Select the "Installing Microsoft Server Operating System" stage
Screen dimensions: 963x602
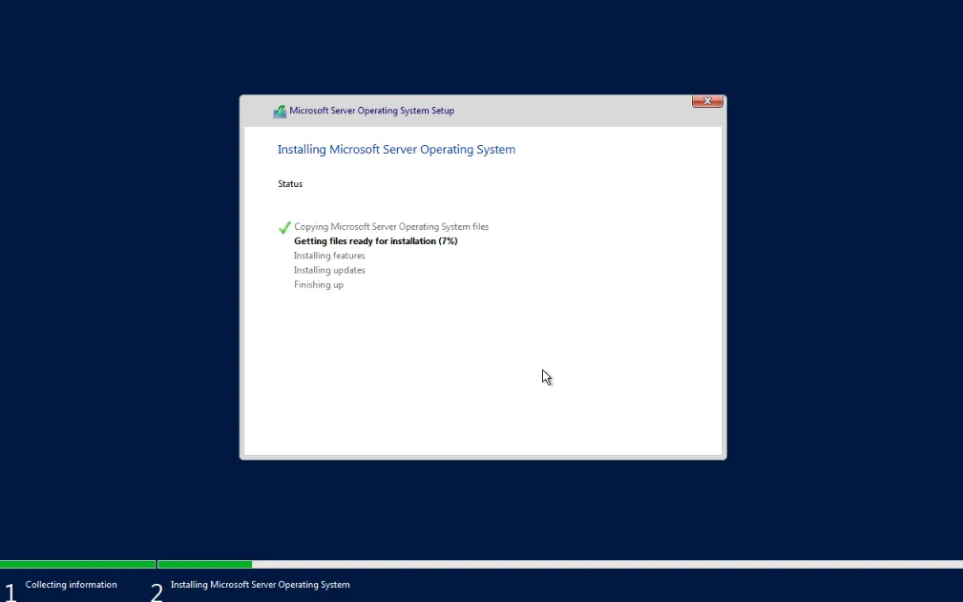[x=259, y=584]
